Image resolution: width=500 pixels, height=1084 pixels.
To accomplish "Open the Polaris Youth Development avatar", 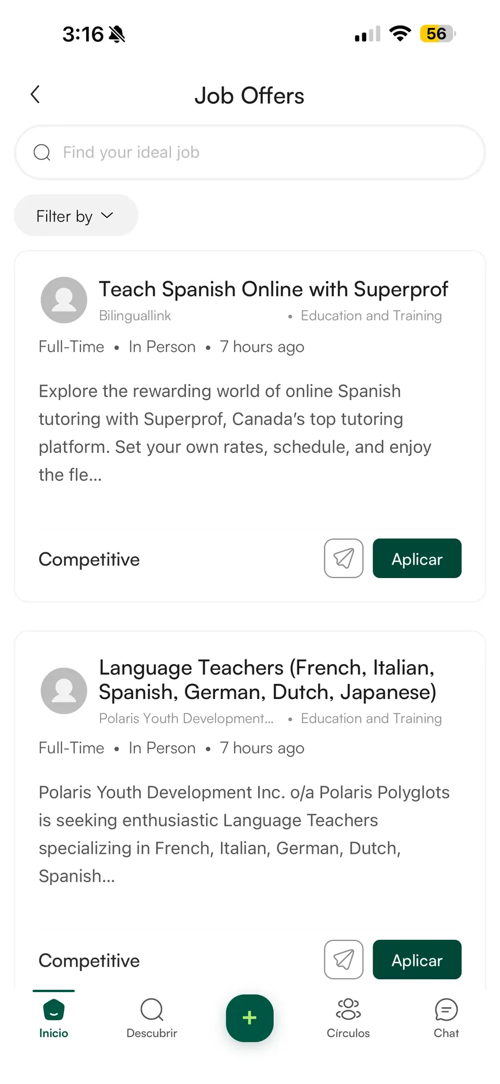I will (x=64, y=691).
